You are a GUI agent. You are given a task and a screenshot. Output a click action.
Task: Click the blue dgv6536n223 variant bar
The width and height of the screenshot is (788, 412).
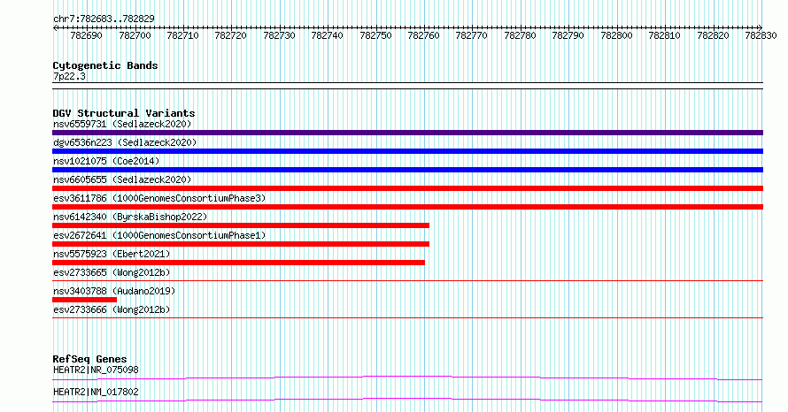(x=407, y=151)
